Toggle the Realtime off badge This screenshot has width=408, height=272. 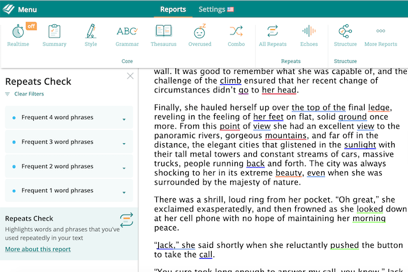[31, 26]
